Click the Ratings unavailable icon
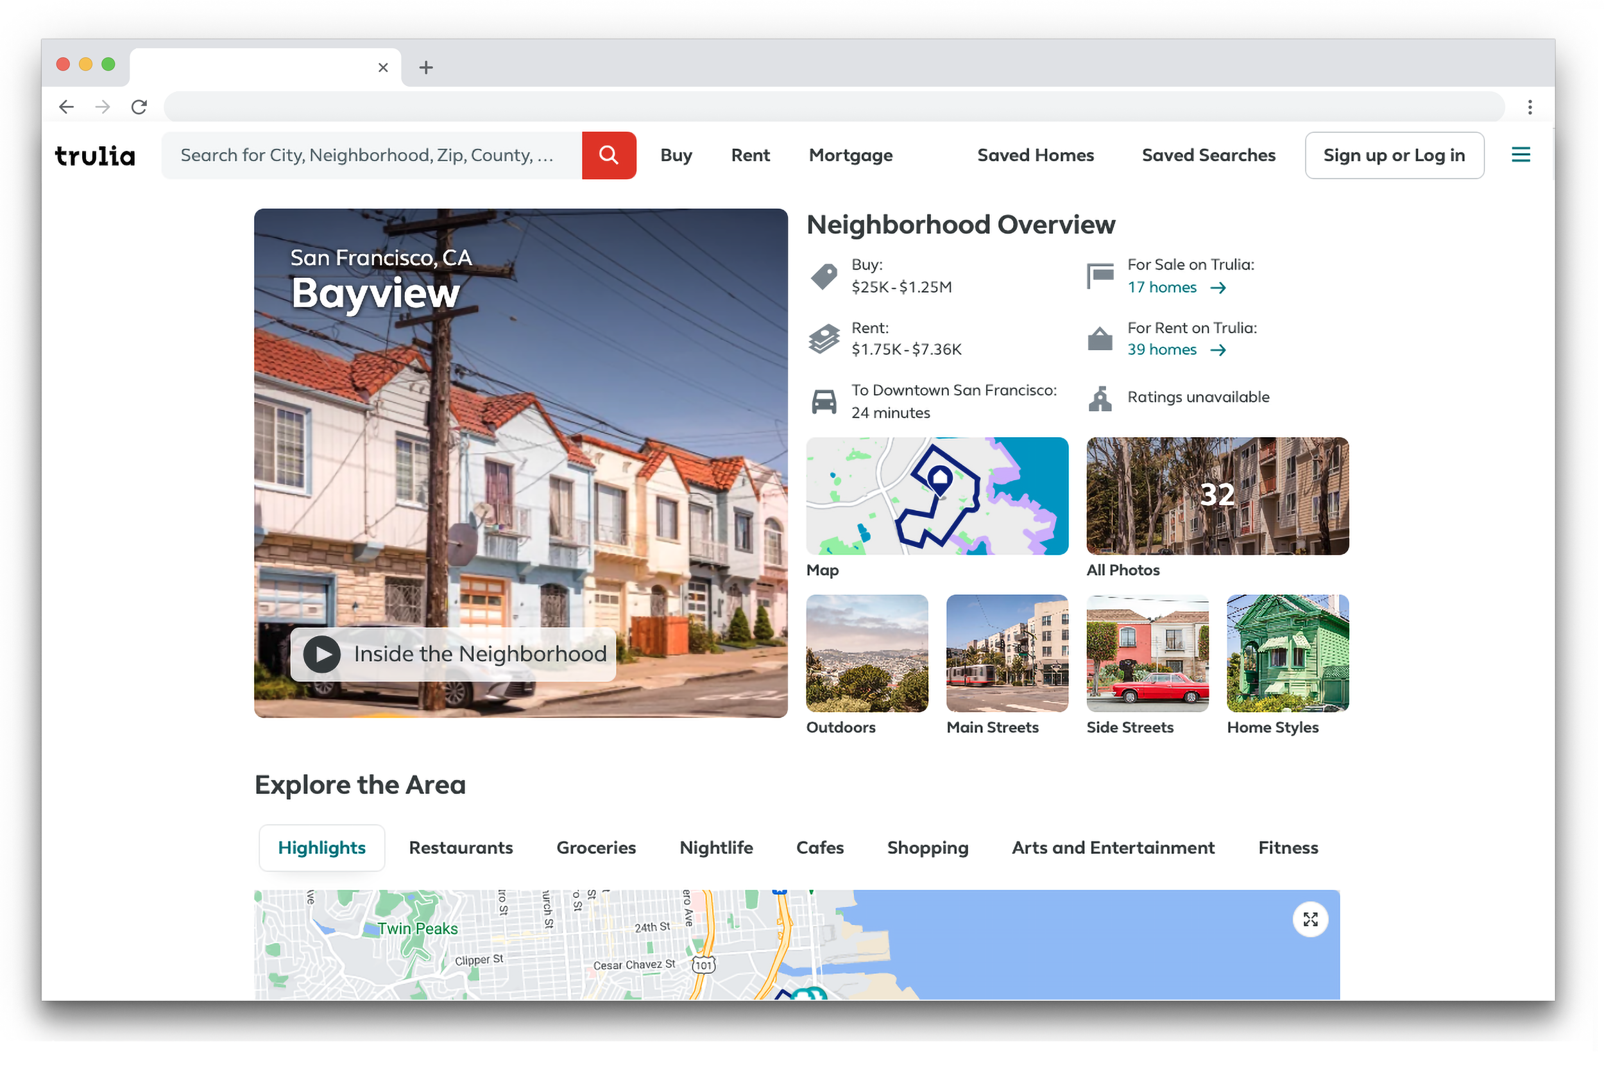Viewport: 1604px width, 1070px height. (1099, 399)
